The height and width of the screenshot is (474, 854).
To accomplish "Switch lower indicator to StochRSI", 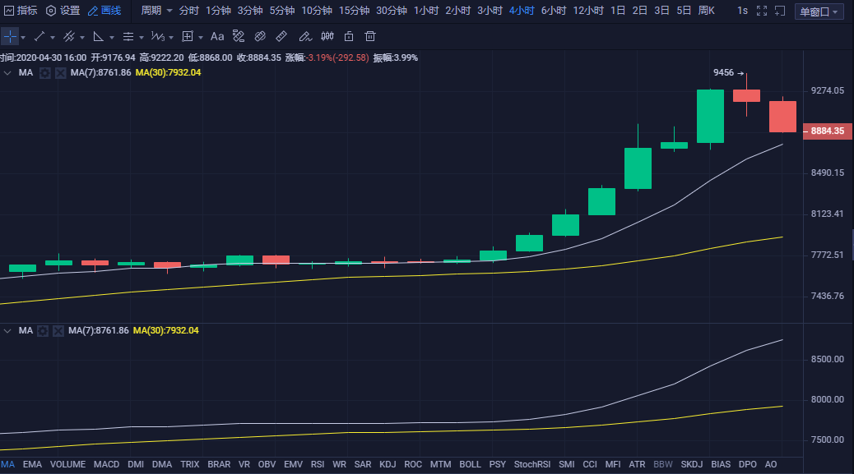I will tap(532, 464).
